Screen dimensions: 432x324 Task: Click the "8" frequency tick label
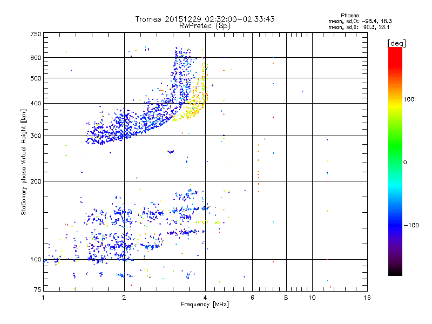tap(286, 298)
